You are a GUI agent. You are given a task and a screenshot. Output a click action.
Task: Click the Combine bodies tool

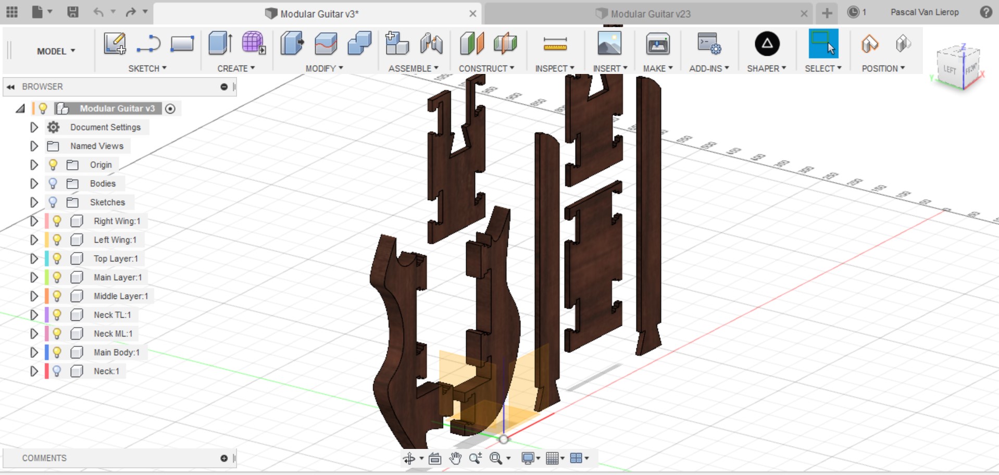point(359,43)
